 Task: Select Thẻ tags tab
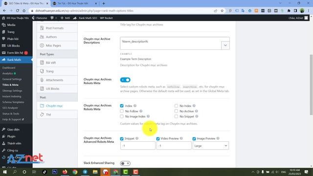pyautogui.click(x=57, y=114)
